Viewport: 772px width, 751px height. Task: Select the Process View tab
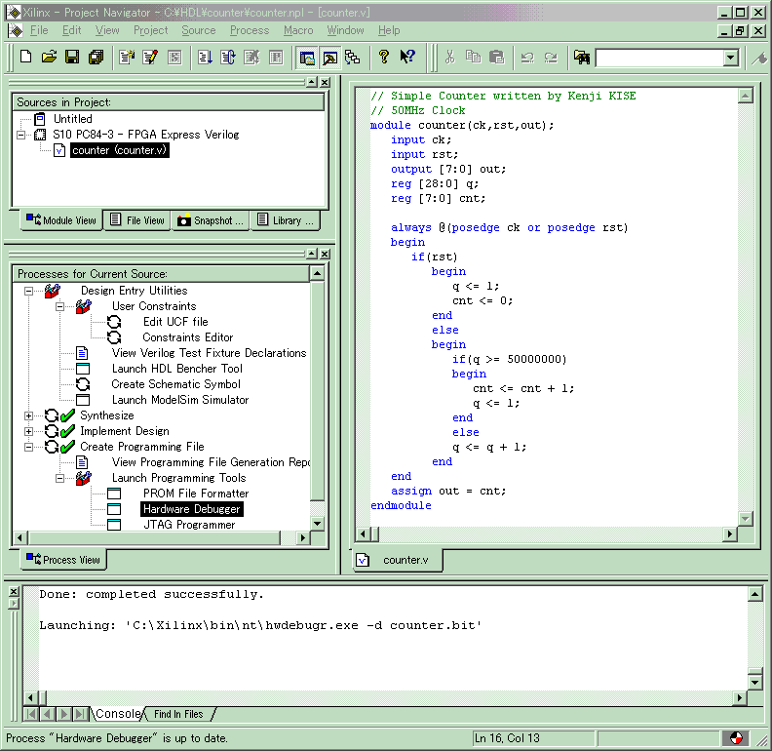click(x=63, y=560)
